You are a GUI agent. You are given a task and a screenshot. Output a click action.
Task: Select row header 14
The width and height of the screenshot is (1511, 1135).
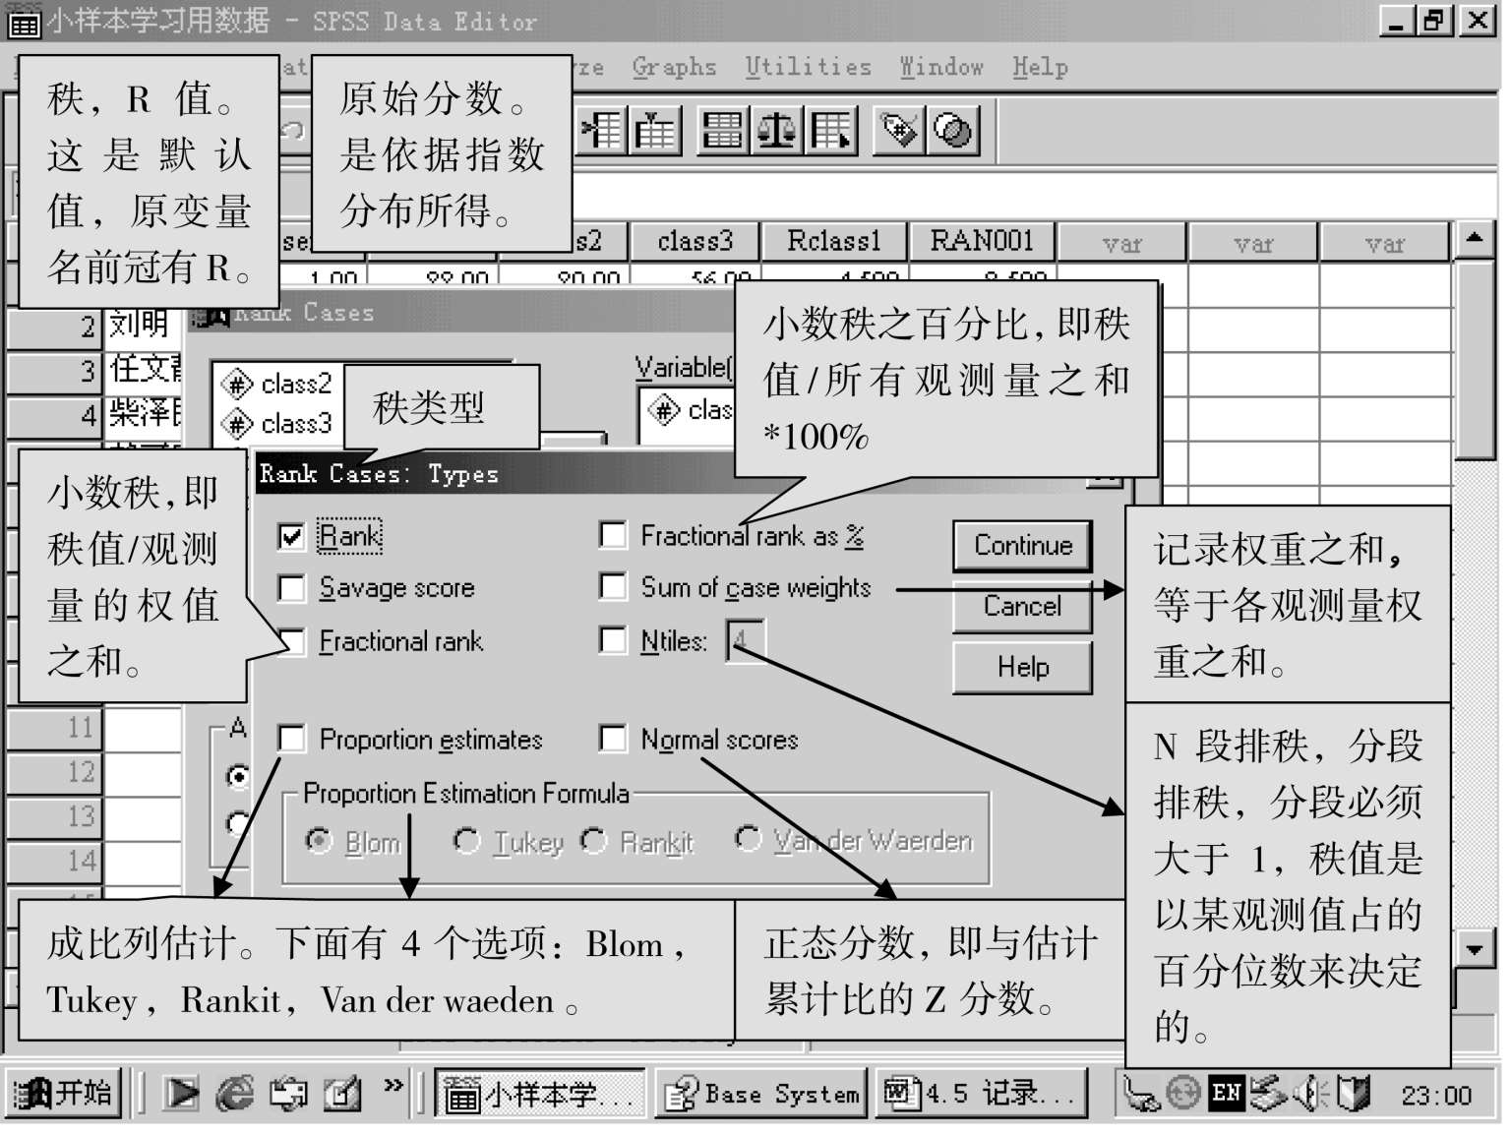(55, 861)
